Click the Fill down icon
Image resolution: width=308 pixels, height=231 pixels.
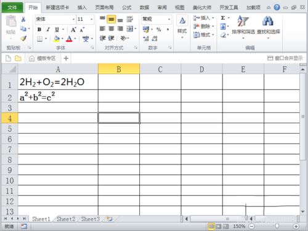click(x=223, y=26)
